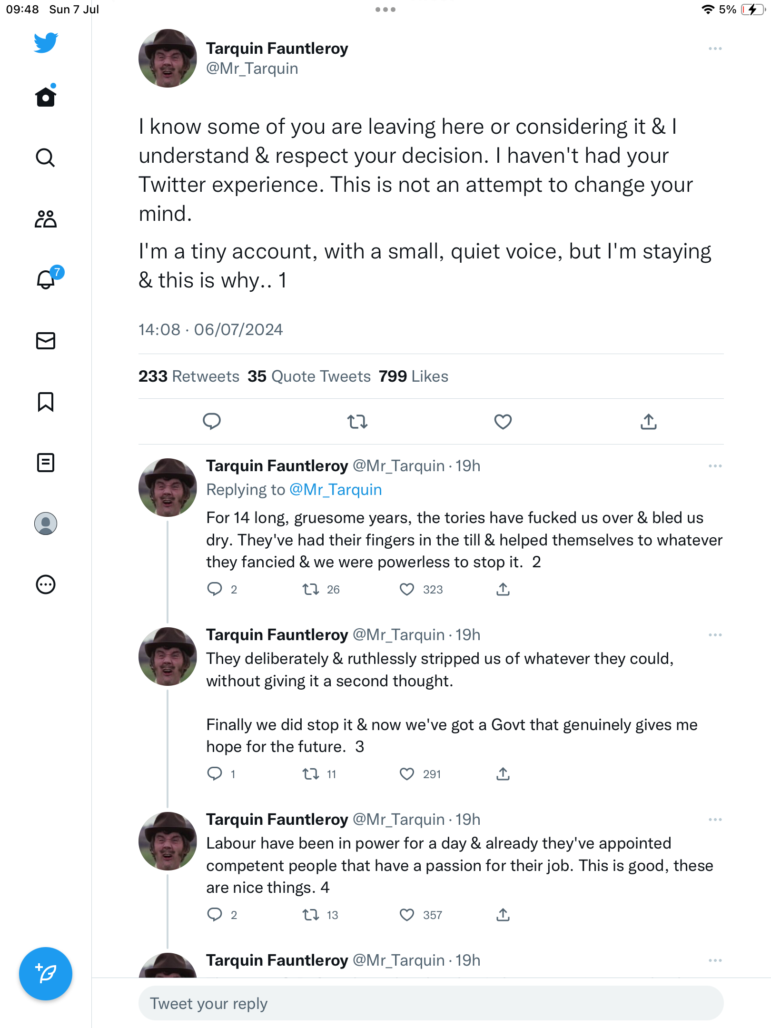Like the main tweet
This screenshot has height=1028, width=771.
(x=503, y=422)
